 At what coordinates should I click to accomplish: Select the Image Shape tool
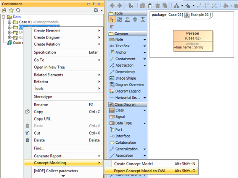[125, 78]
